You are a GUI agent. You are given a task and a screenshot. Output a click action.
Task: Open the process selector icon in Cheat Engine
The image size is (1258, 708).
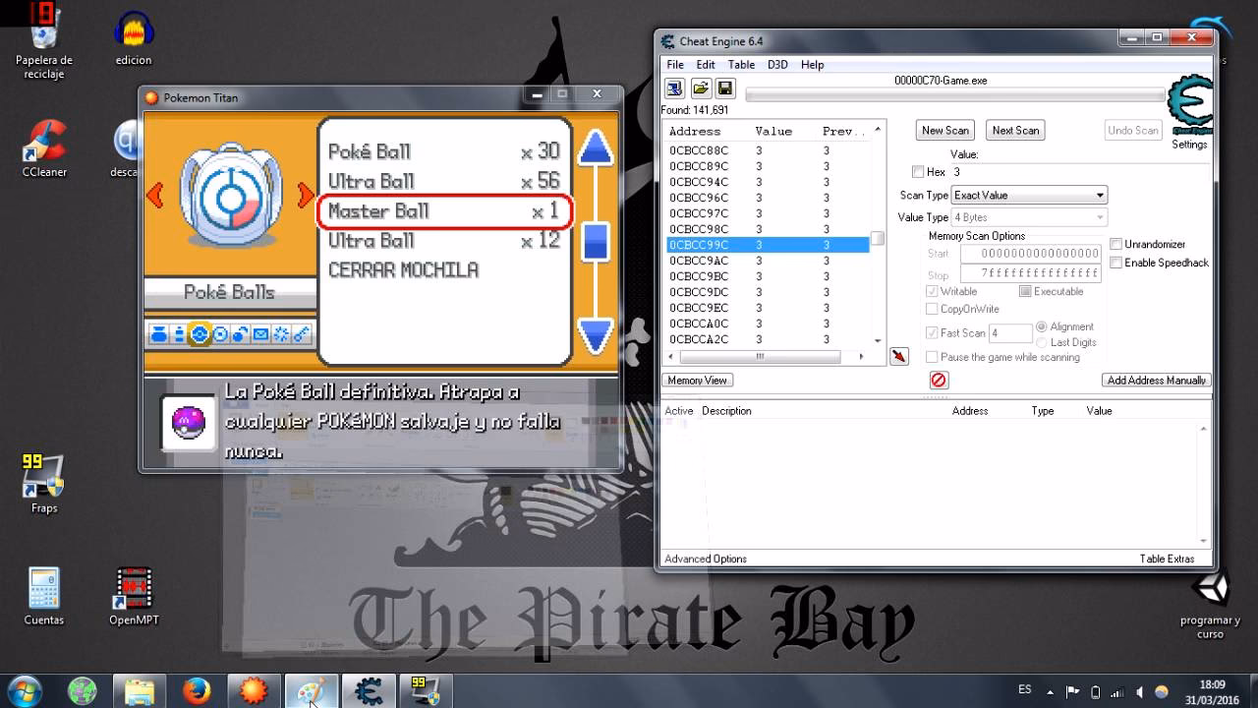click(674, 88)
